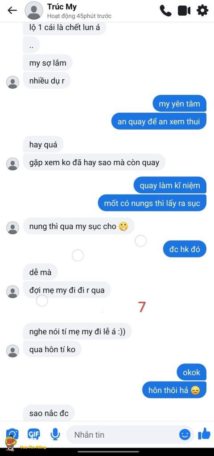Select the message 'qua hôn tí ko'
Screen dimensions: 214x456
[x=52, y=349]
